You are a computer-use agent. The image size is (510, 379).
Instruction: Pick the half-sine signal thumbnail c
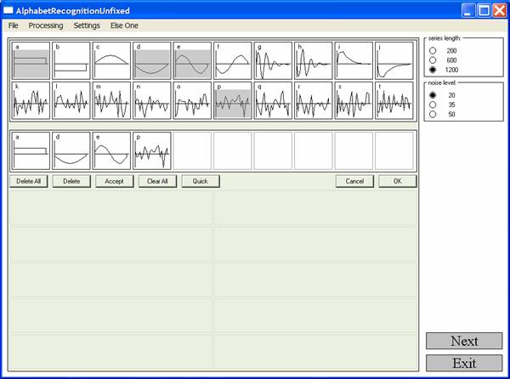pos(111,60)
